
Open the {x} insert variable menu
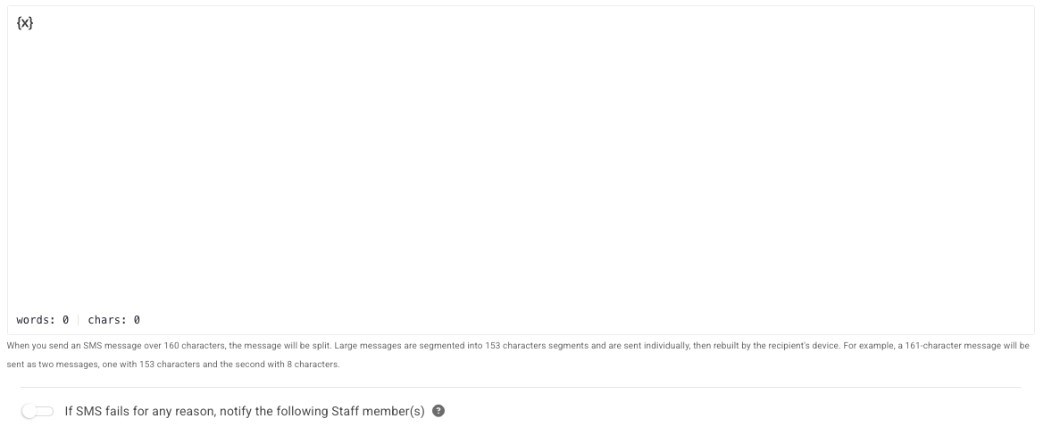click(25, 23)
